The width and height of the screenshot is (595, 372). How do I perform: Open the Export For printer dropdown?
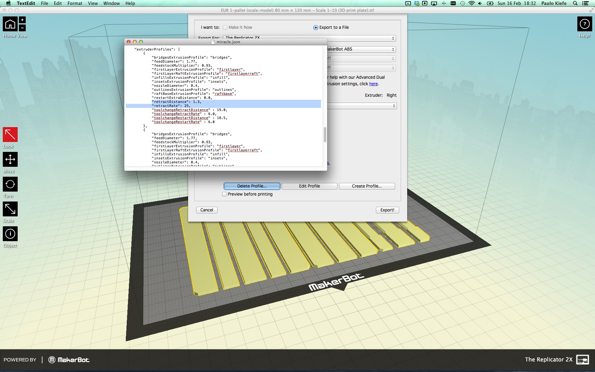(x=309, y=38)
